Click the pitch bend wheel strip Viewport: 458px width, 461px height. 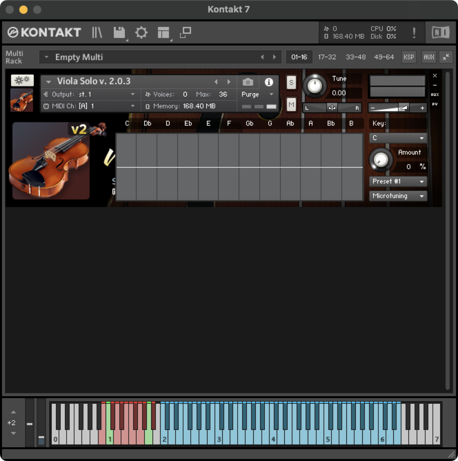pos(30,423)
